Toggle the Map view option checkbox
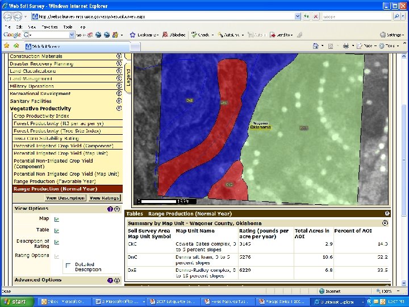Image resolution: width=409 pixels, height=307 pixels. [x=57, y=219]
